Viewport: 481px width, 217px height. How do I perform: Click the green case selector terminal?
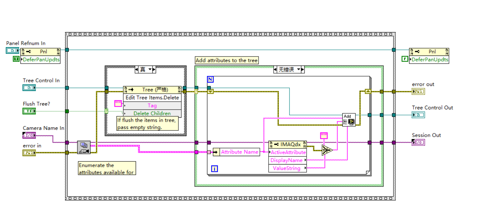click(x=107, y=111)
